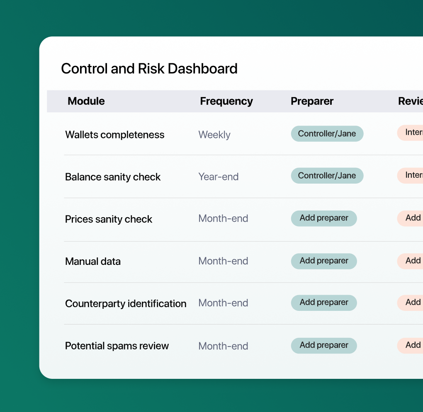
Task: Open the Counterparty identification module
Action: 126,303
